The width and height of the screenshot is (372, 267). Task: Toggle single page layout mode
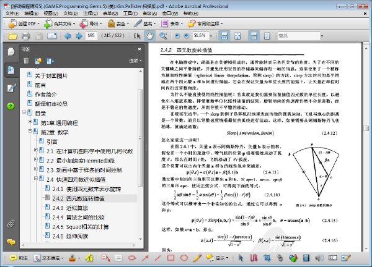click(267, 36)
